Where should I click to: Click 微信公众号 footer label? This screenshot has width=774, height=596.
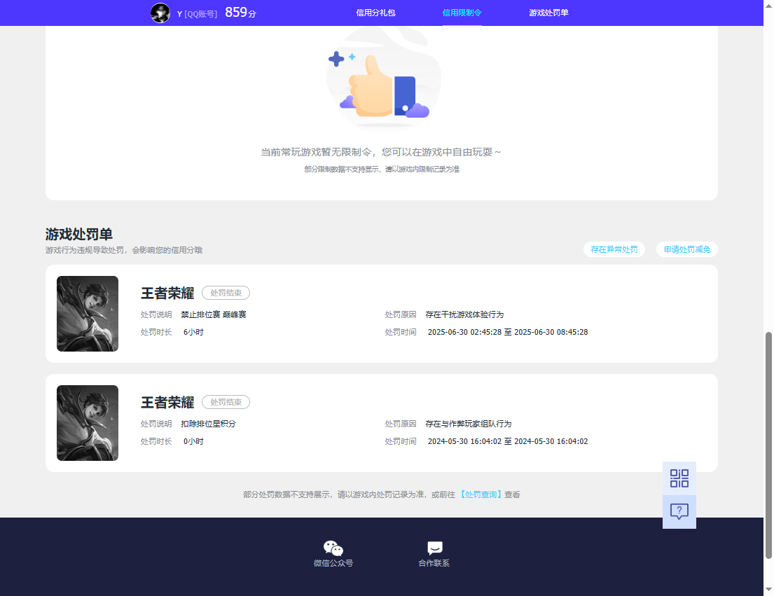coord(333,563)
